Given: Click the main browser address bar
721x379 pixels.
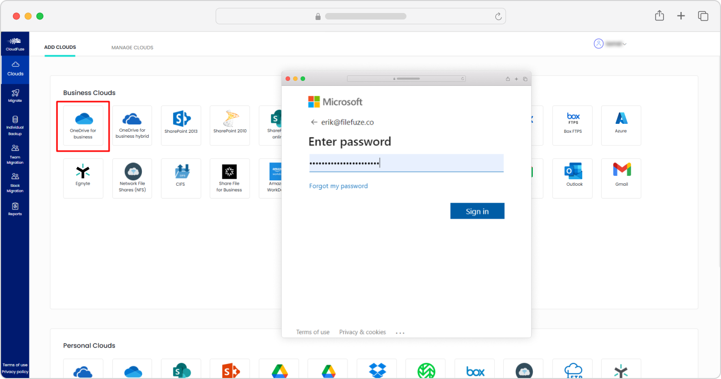Looking at the screenshot, I should (x=360, y=16).
